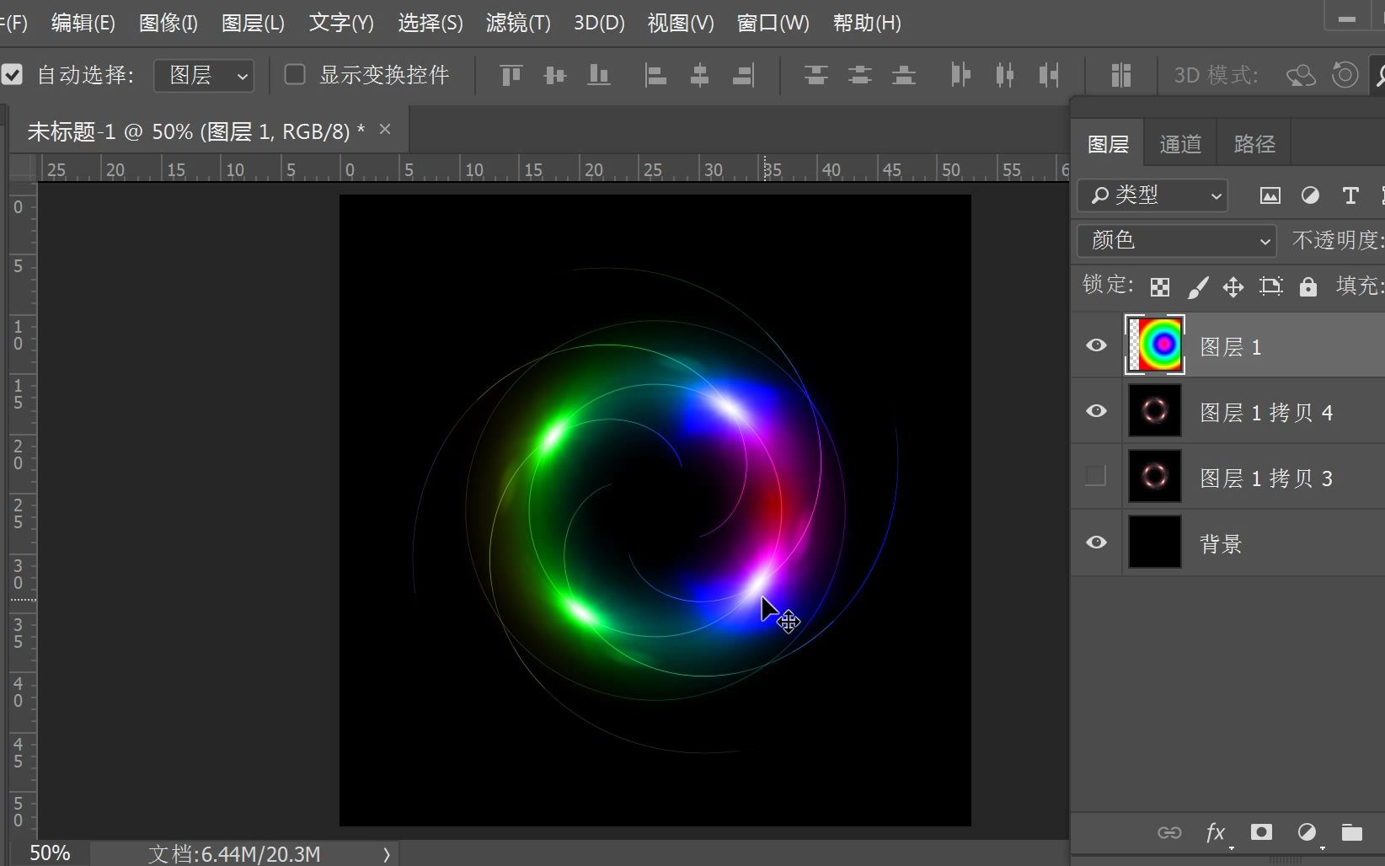Open the 自动选择 target dropdown showing 图层

coord(203,75)
